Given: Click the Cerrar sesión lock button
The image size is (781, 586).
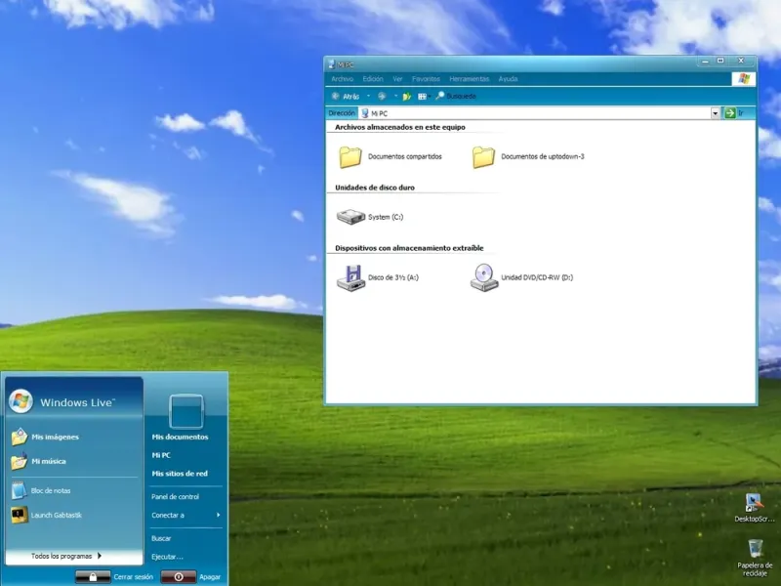Looking at the screenshot, I should [93, 576].
